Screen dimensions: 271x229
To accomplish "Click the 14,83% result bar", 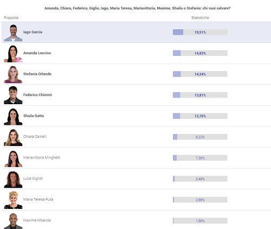I will click(x=200, y=53).
